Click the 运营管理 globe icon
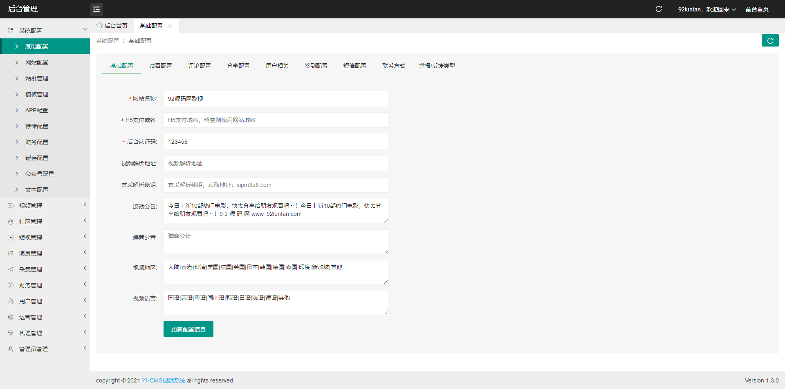 (x=11, y=317)
